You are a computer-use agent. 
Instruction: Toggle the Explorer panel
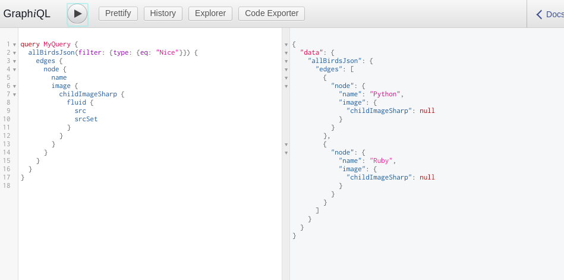(x=210, y=14)
